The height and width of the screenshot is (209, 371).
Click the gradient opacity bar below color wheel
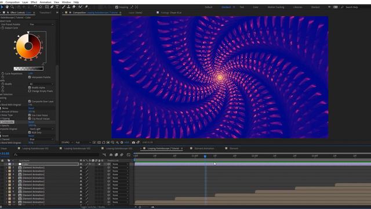click(28, 69)
